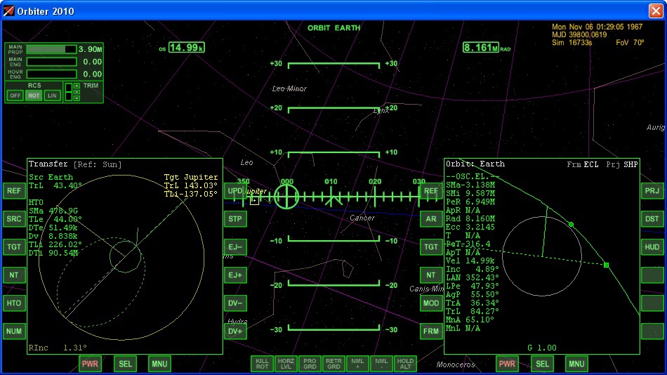Click TGT button on right Orbit MFD
Screen dimensions: 667x375
431,247
